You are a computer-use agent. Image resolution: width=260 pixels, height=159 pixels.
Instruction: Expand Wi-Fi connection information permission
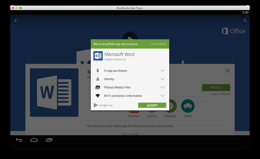click(162, 96)
